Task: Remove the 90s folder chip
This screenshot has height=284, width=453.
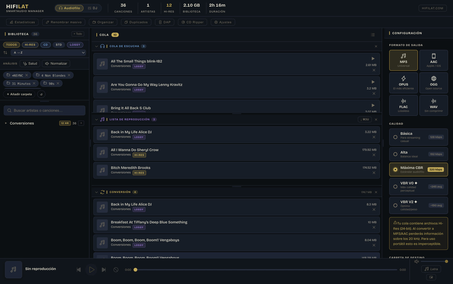Action: pyautogui.click(x=58, y=84)
